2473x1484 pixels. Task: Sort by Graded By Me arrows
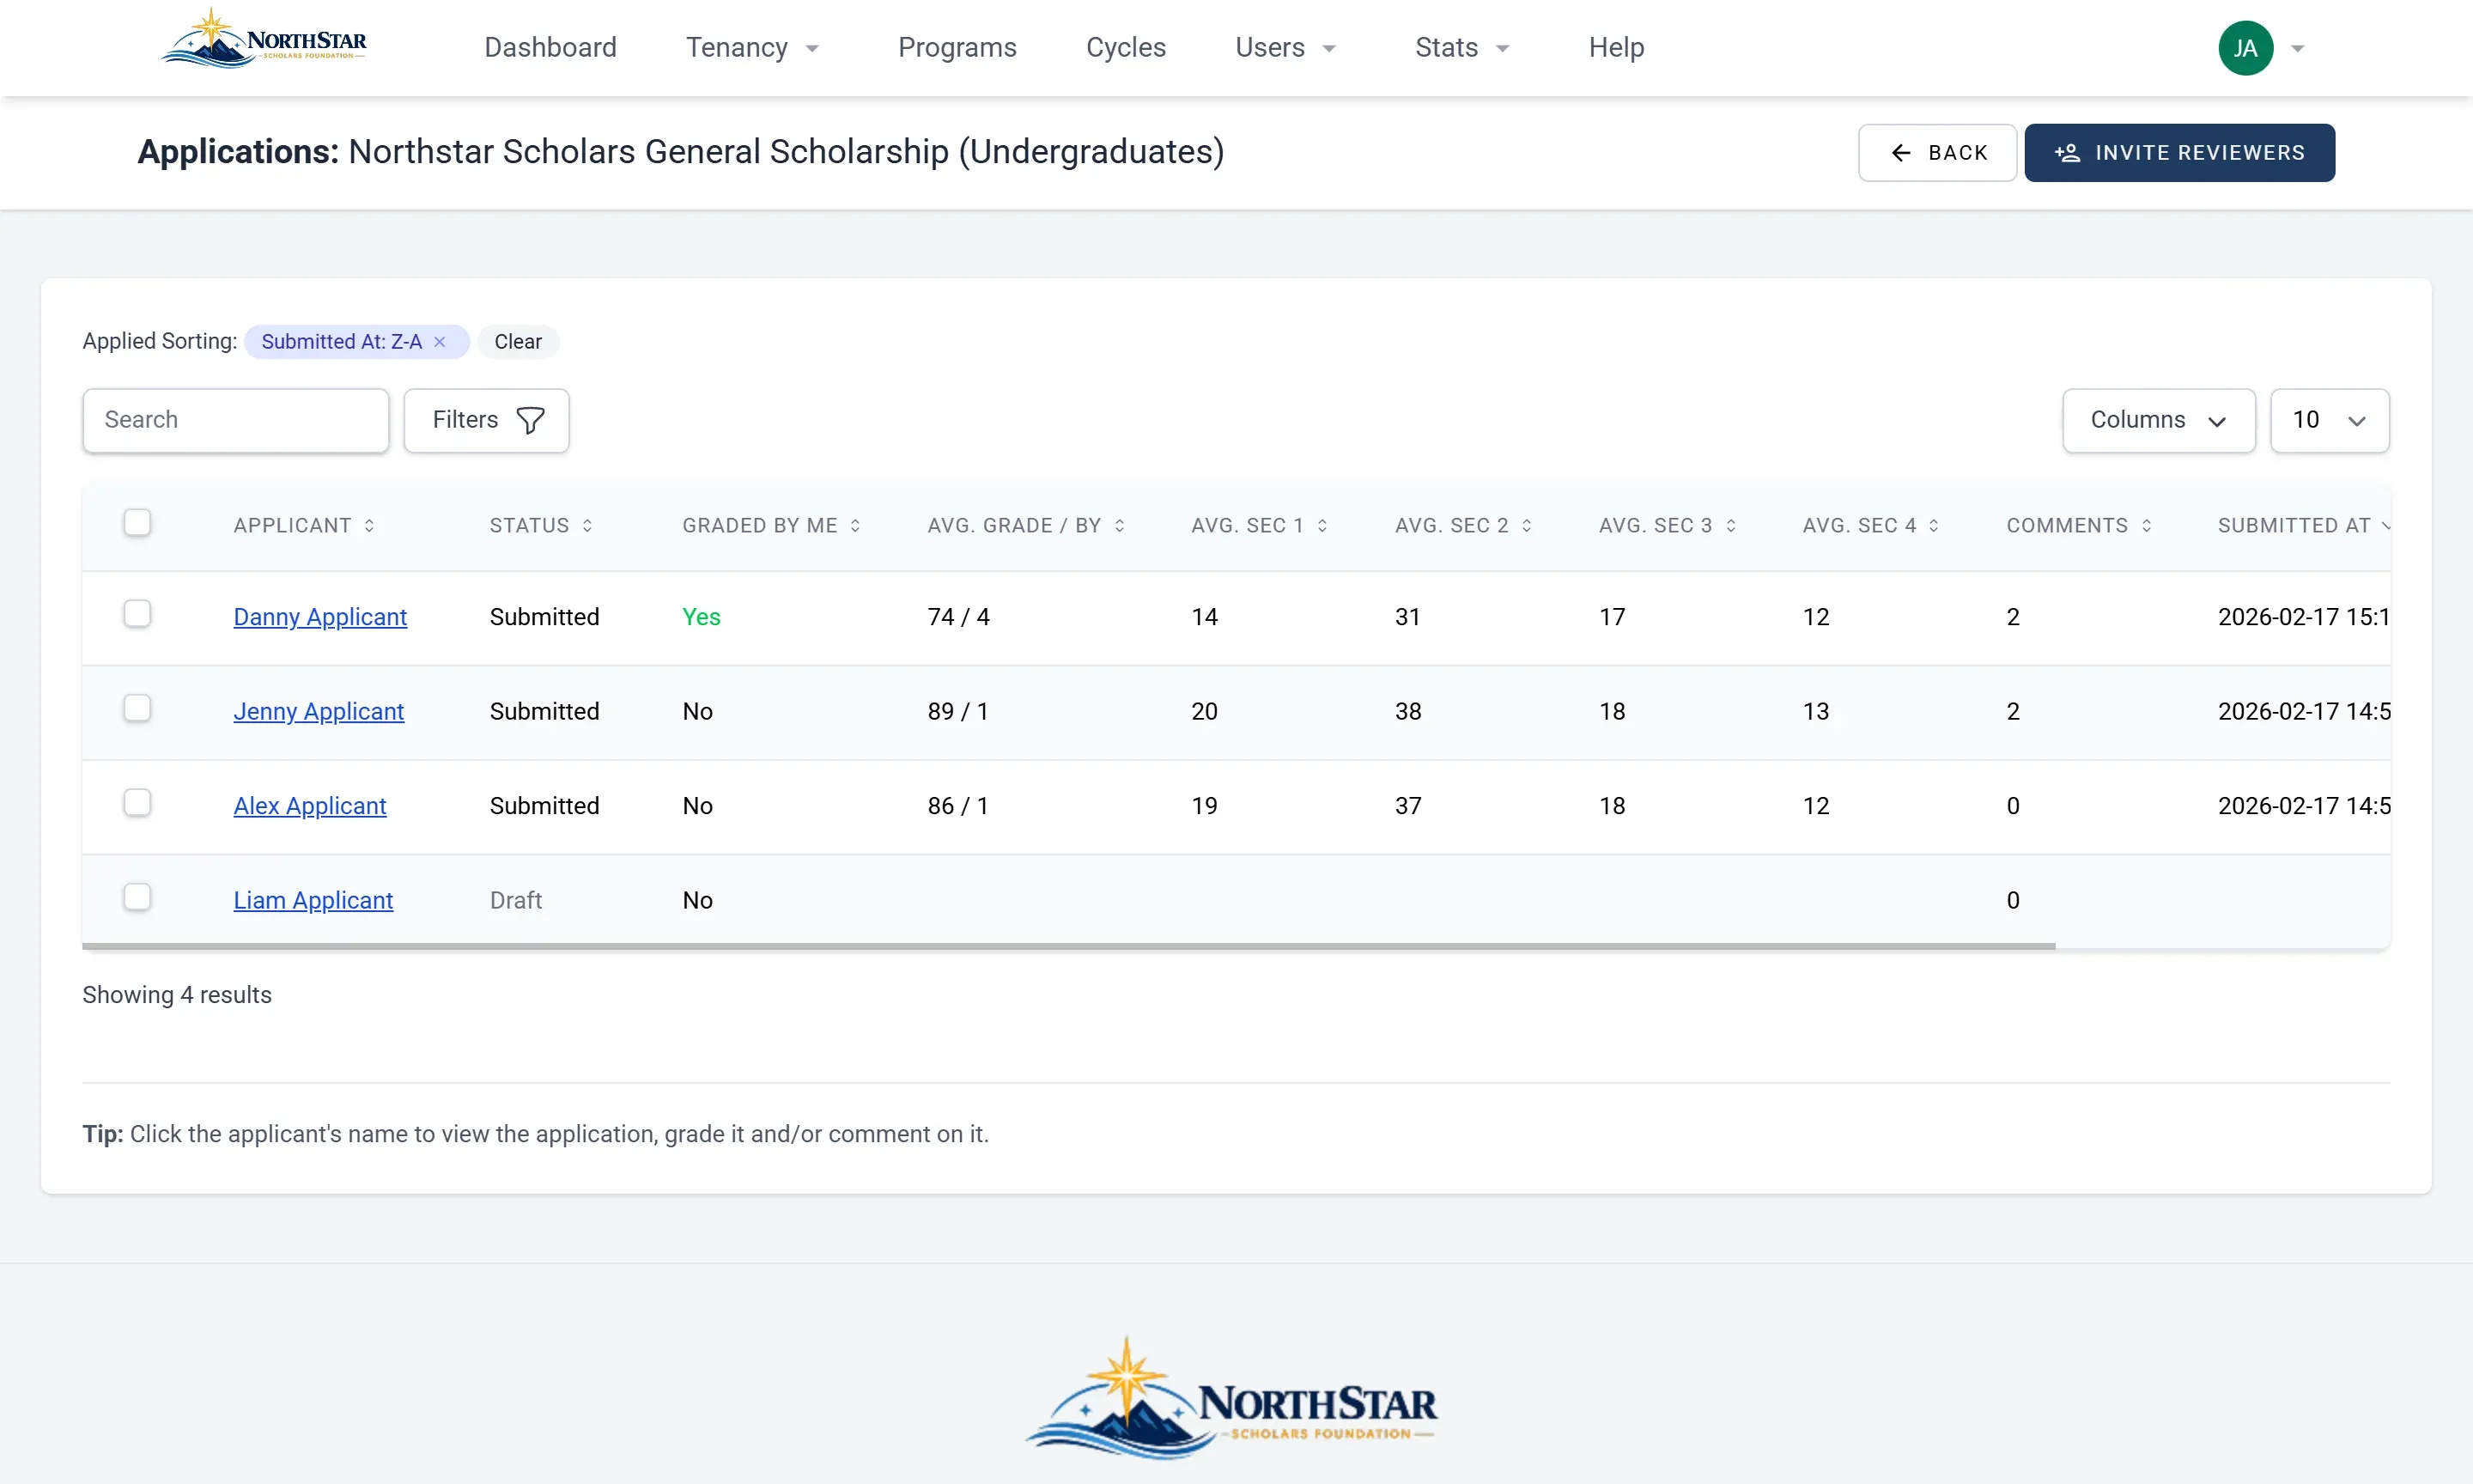pyautogui.click(x=855, y=526)
